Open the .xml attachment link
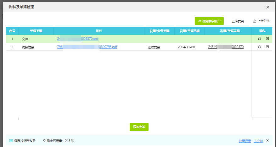Screen dimensions: 276x147 (x=78, y=39)
